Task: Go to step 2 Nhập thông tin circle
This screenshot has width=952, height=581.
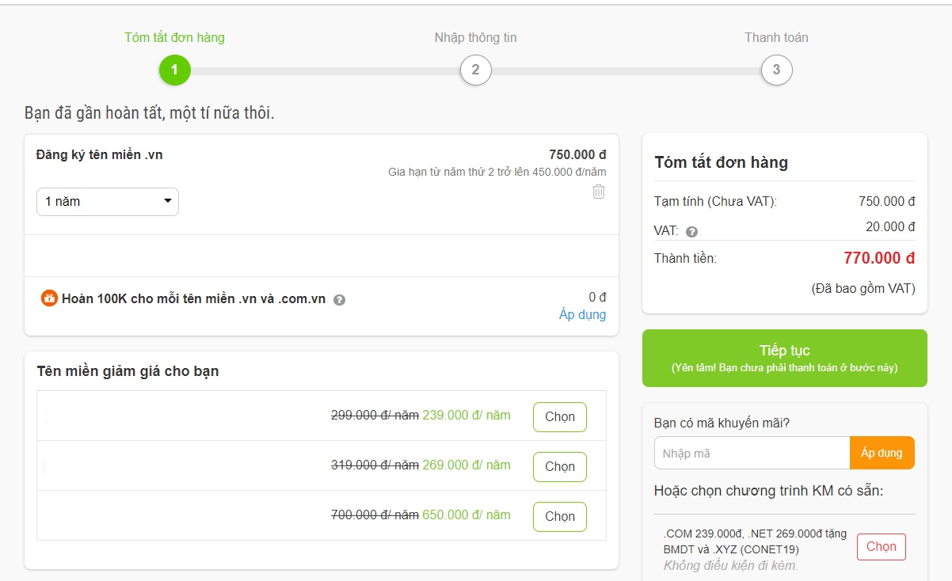Action: coord(475,70)
